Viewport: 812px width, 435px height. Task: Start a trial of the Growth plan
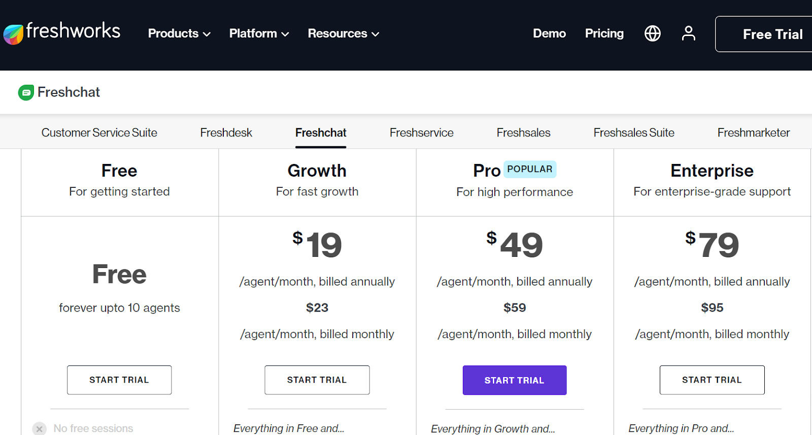point(317,380)
